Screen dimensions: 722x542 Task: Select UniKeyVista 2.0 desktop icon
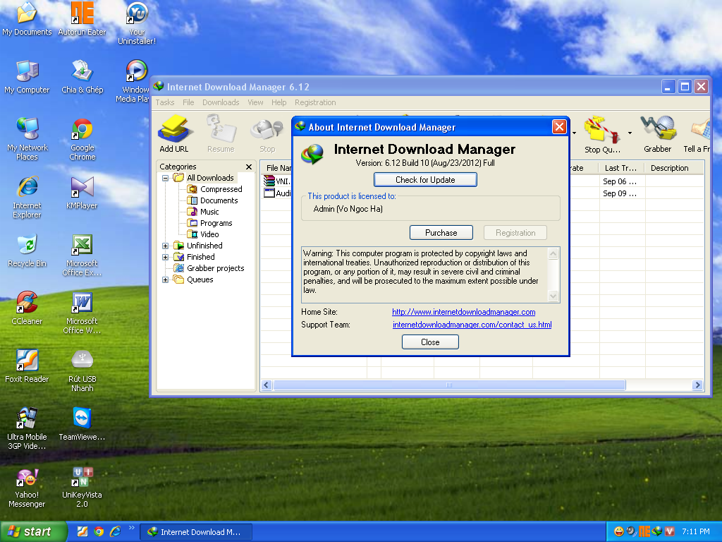(x=82, y=488)
